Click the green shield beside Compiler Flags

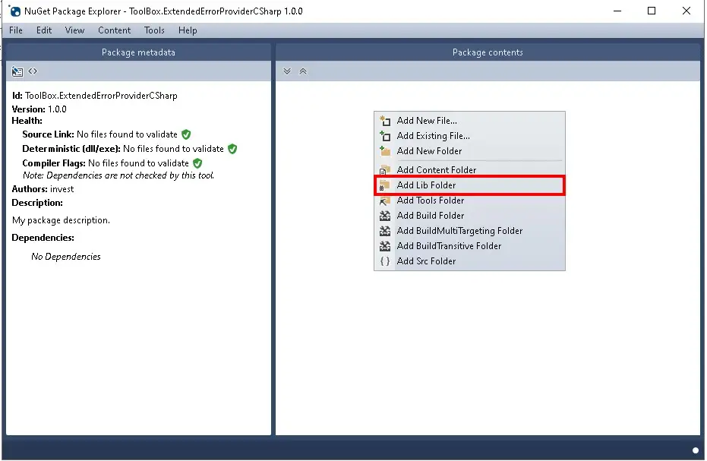[x=197, y=163]
